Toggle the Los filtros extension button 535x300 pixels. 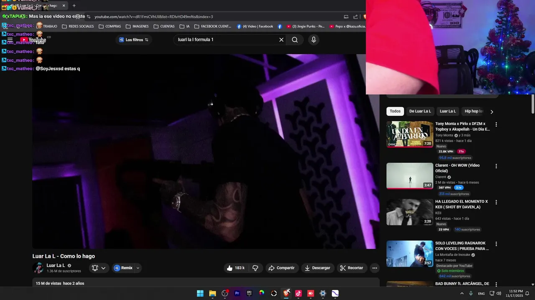tap(134, 40)
